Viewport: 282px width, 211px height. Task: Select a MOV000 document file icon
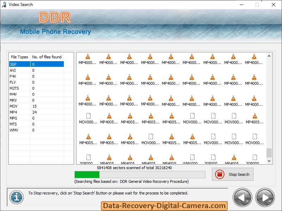click(x=88, y=115)
